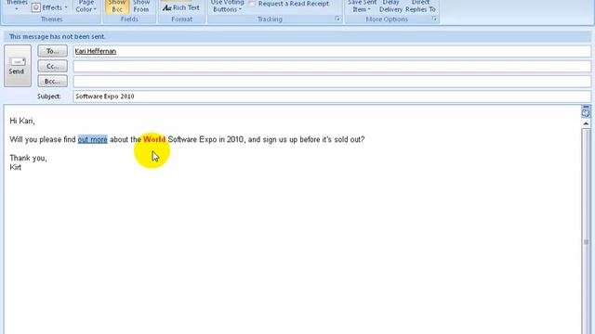595x334 pixels.
Task: Click into the Bcc field
Action: pos(332,82)
